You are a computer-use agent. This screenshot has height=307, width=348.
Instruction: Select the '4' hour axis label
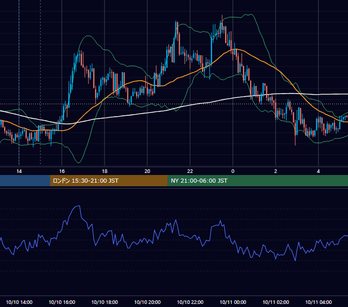[x=318, y=171]
